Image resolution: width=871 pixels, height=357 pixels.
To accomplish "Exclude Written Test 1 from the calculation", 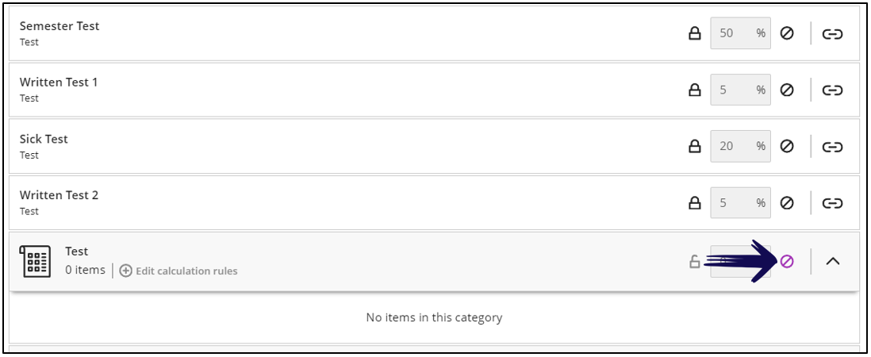I will (x=787, y=90).
